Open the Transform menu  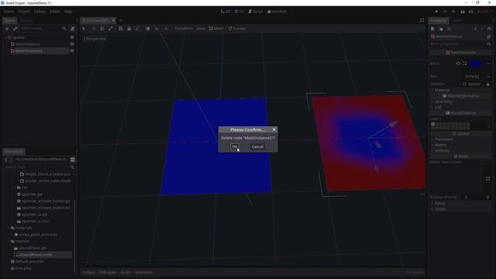click(184, 29)
